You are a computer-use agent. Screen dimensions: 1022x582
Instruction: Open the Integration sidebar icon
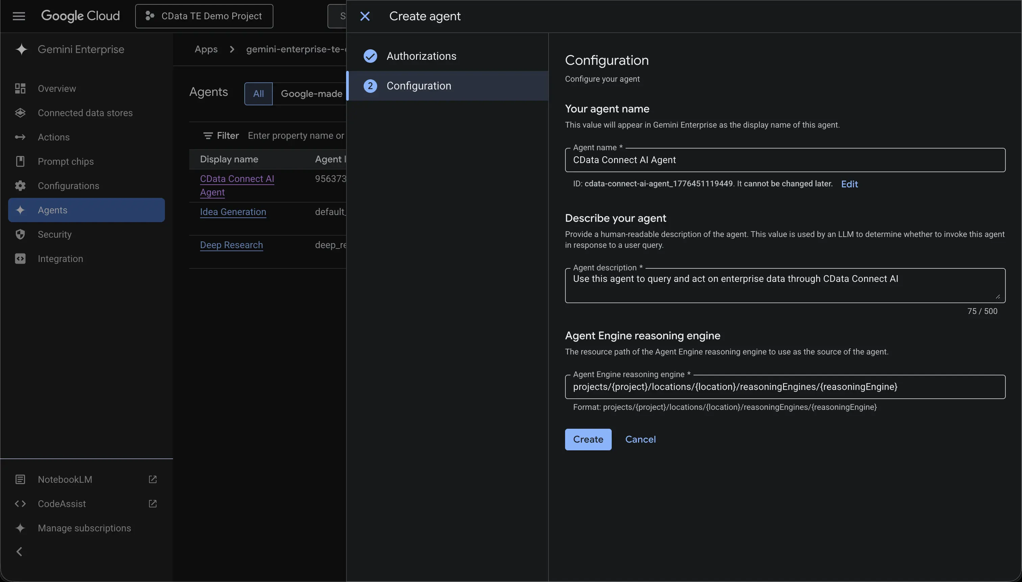tap(20, 258)
